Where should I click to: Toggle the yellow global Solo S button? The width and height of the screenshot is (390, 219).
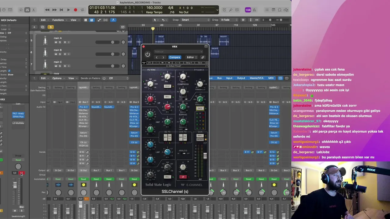coord(51,27)
